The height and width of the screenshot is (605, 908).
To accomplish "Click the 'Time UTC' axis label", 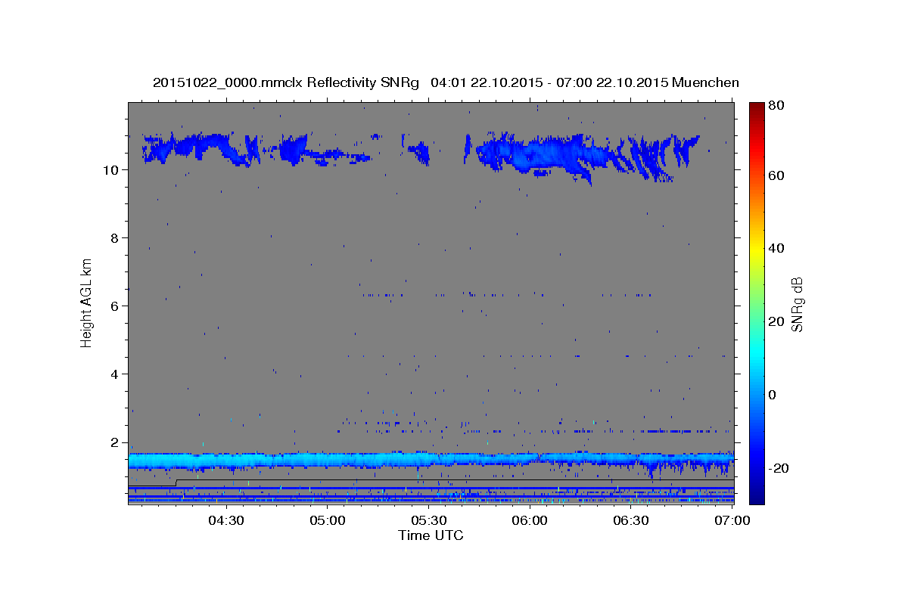I will (x=431, y=535).
